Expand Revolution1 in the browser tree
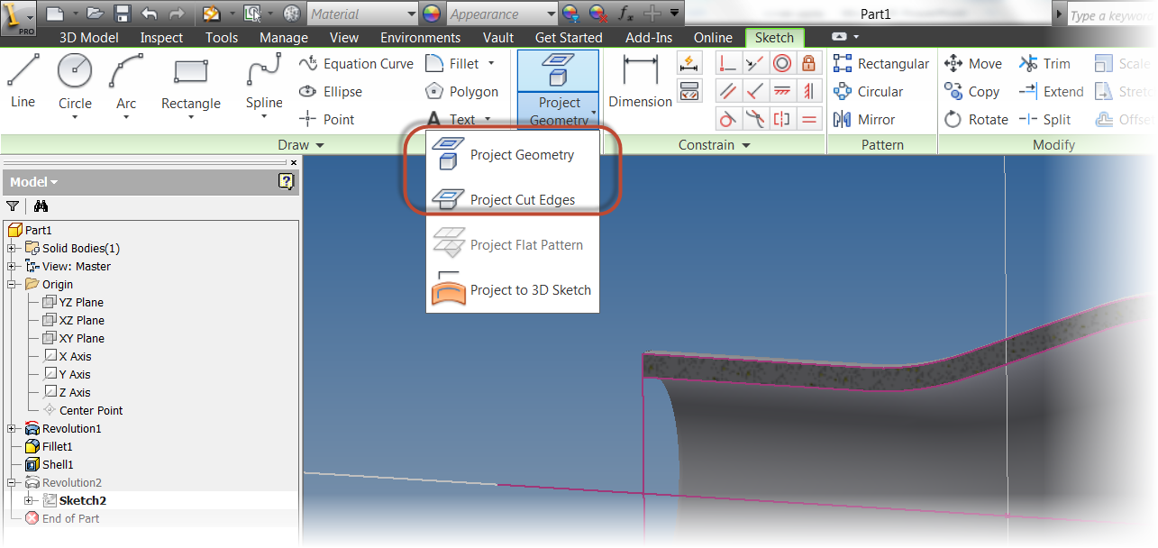1158x548 pixels. coord(10,428)
